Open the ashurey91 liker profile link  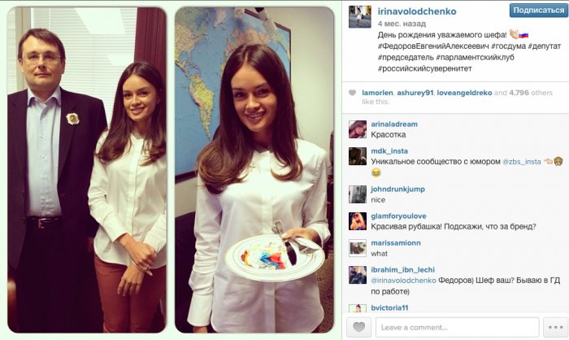[415, 93]
